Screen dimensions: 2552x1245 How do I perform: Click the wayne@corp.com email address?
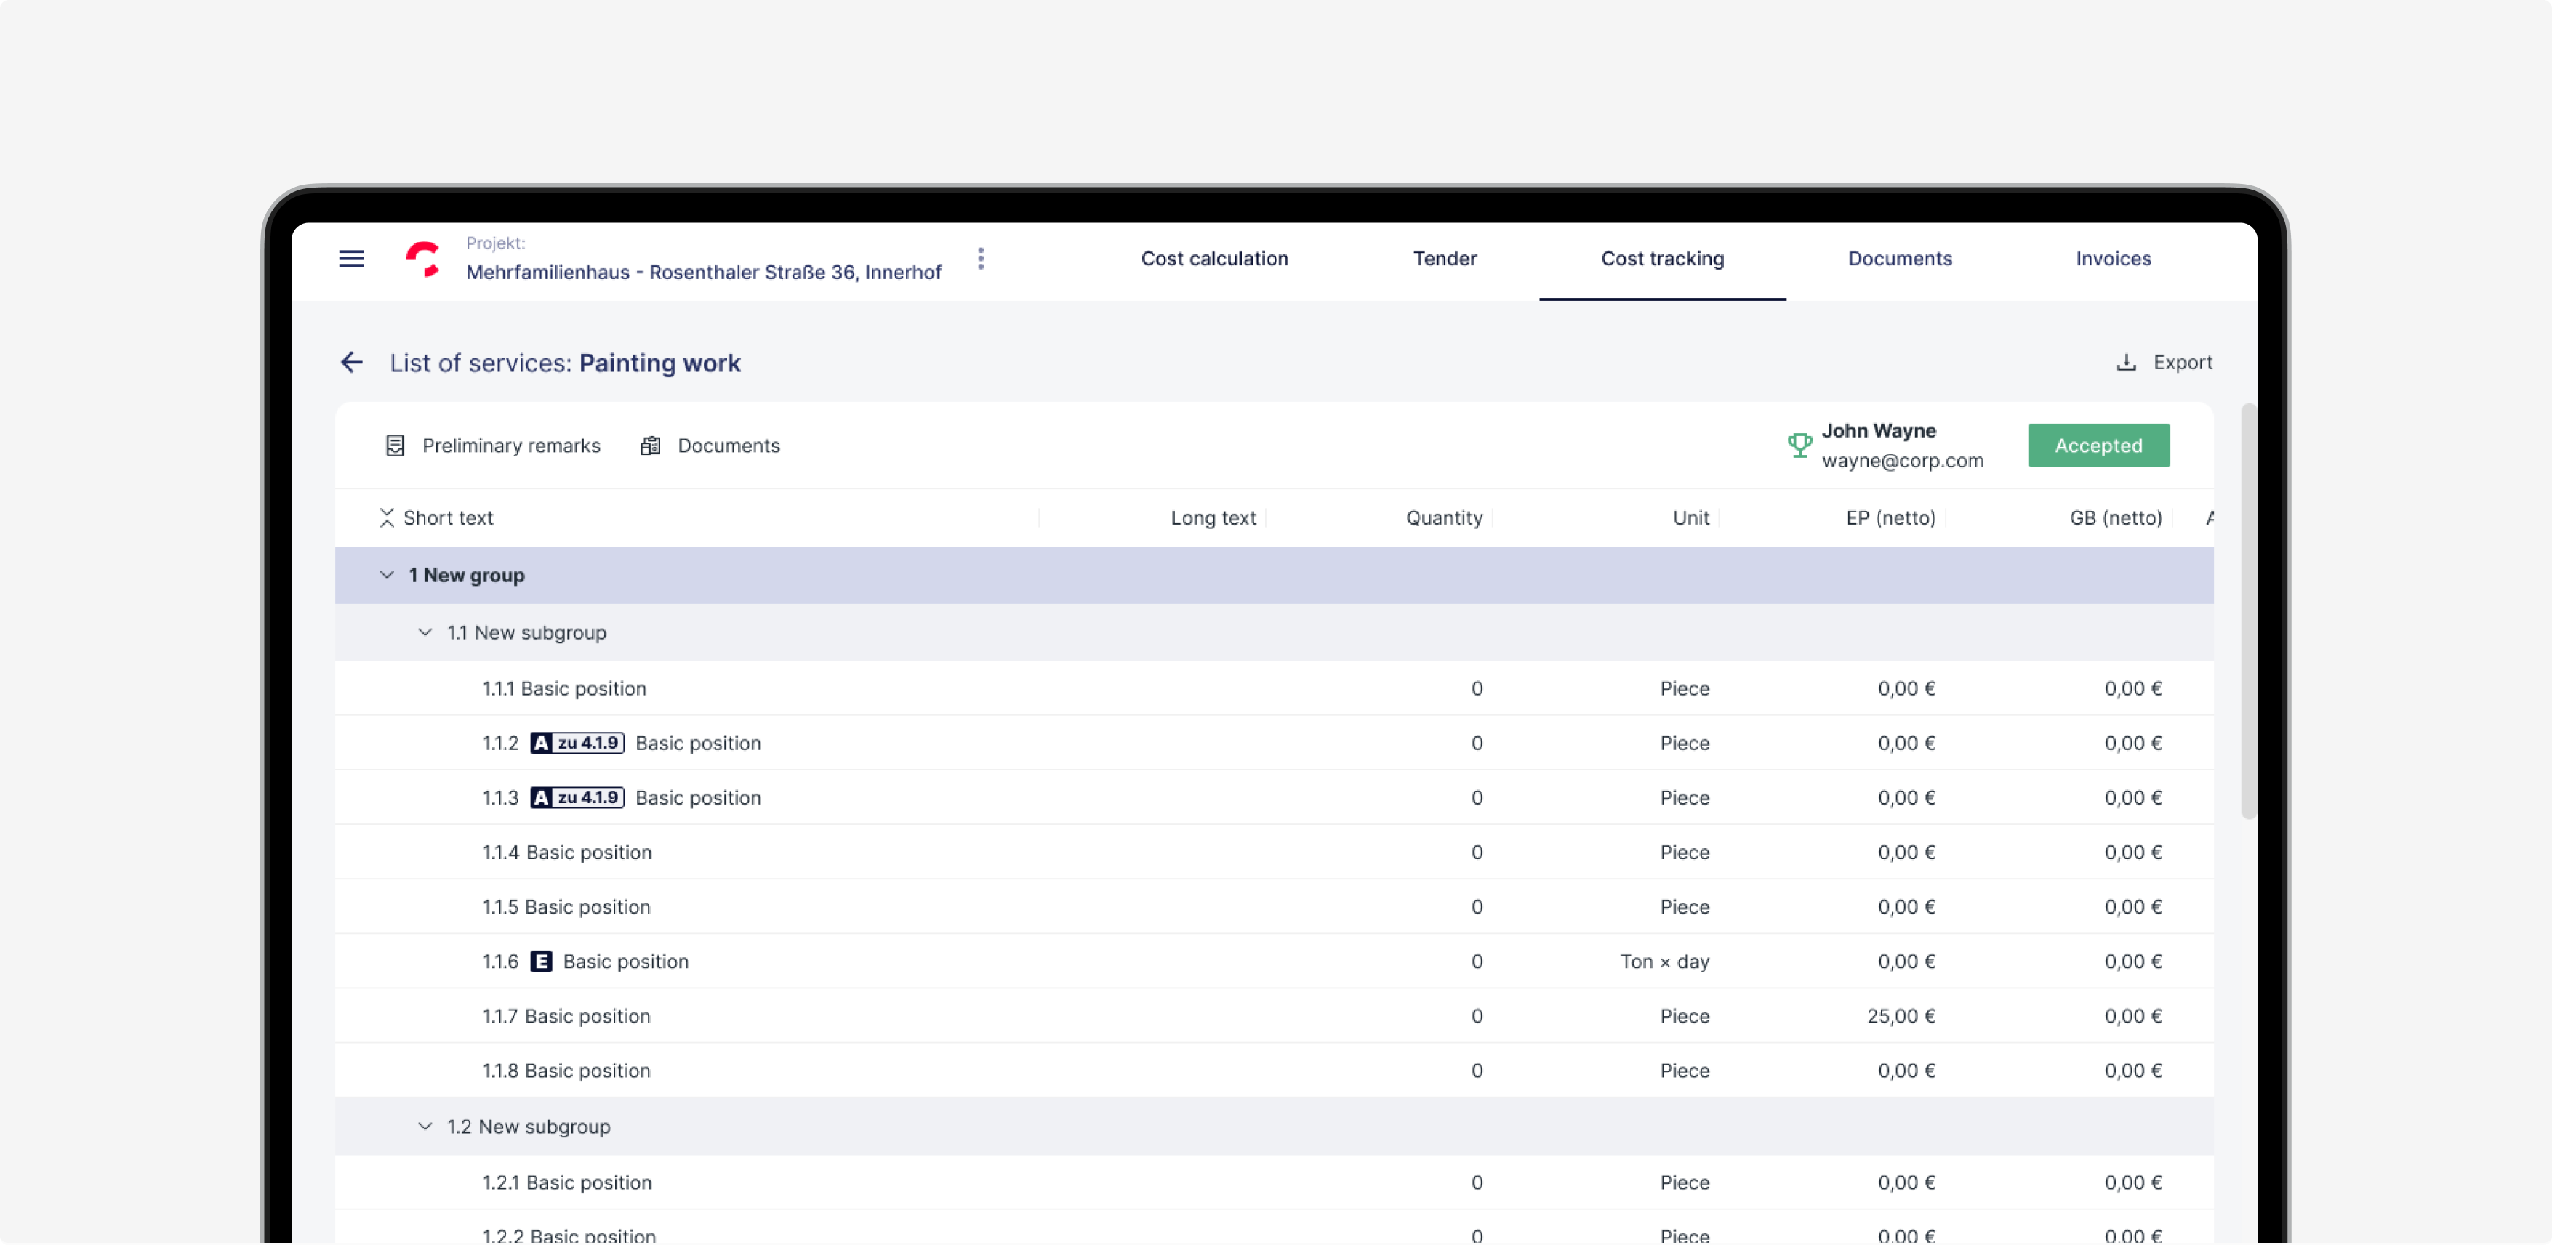(1902, 461)
